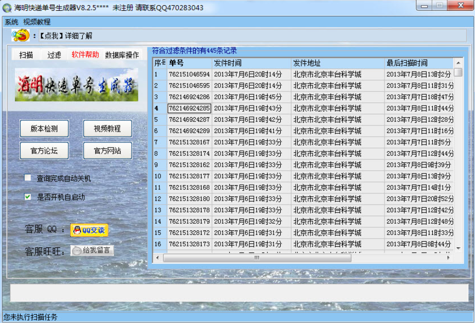The width and height of the screenshot is (475, 323).
Task: Click the 官方网站 button
Action: tap(107, 151)
